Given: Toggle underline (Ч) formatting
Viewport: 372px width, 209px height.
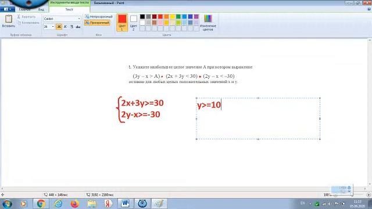Looking at the screenshot, I should point(71,27).
